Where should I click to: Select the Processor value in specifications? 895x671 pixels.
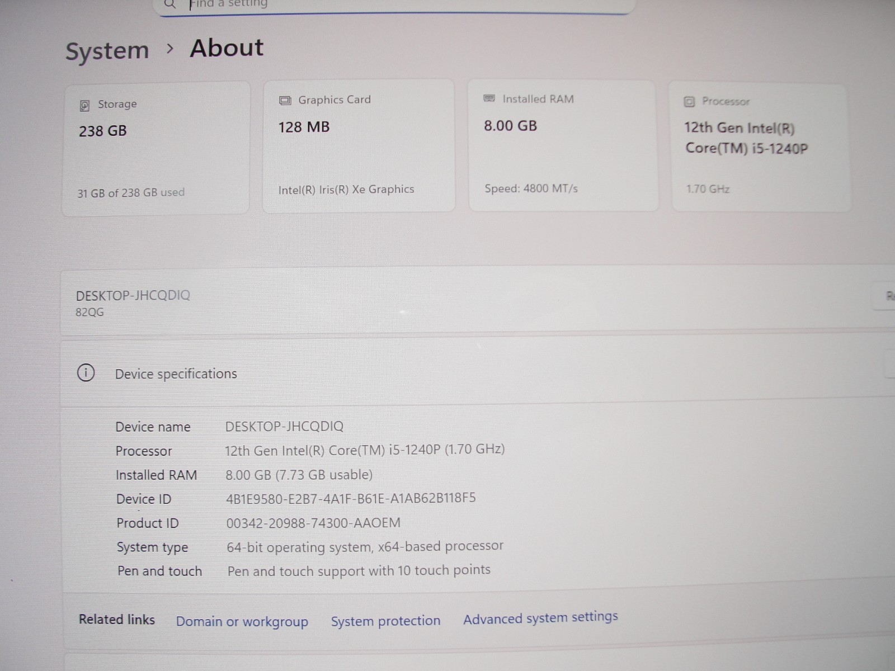pyautogui.click(x=365, y=450)
